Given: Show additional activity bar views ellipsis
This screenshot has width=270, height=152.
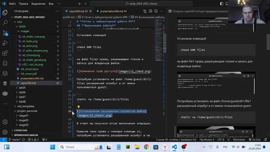Looking at the screenshot, I should pyautogui.click(x=5, y=104).
